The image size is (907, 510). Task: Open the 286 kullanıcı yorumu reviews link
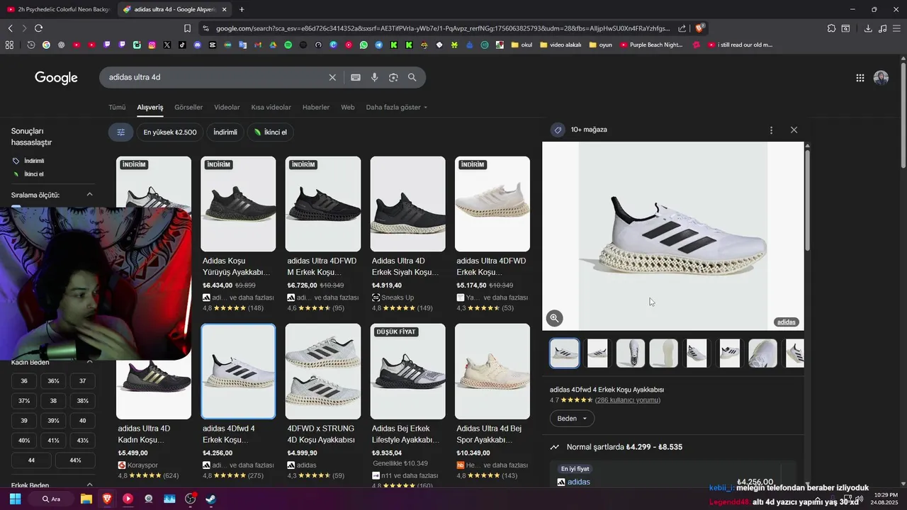point(628,400)
